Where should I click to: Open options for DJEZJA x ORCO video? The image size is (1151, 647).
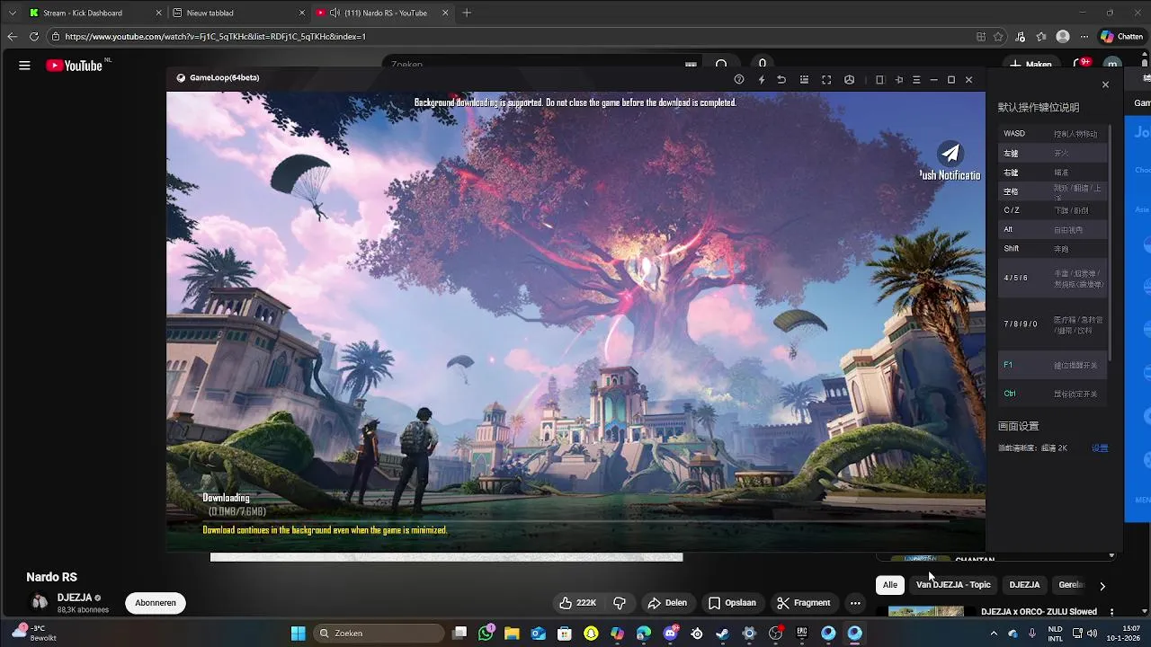pos(1111,612)
